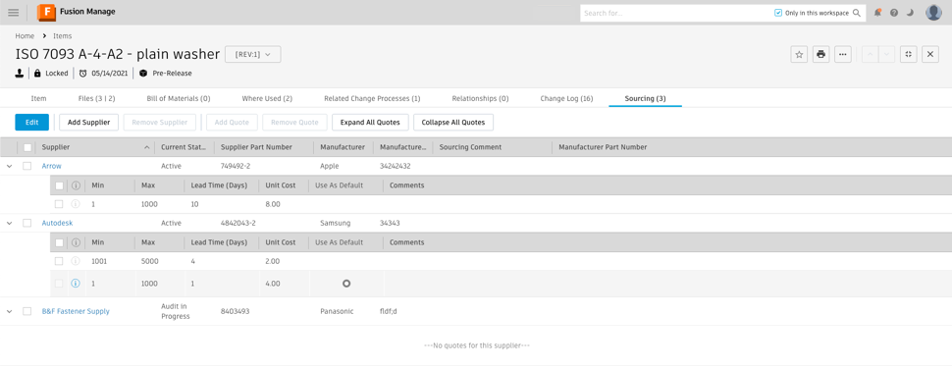Go to next item arrow
This screenshot has height=368, width=952.
tap(887, 54)
